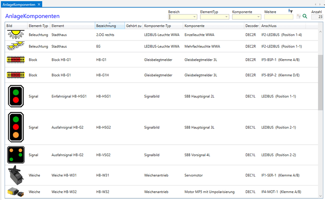Click the clear filter icon beside search

(x=299, y=17)
